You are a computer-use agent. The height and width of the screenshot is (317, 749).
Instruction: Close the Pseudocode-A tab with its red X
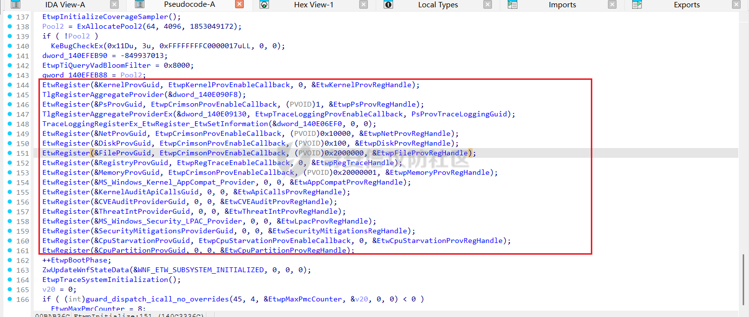pos(239,5)
